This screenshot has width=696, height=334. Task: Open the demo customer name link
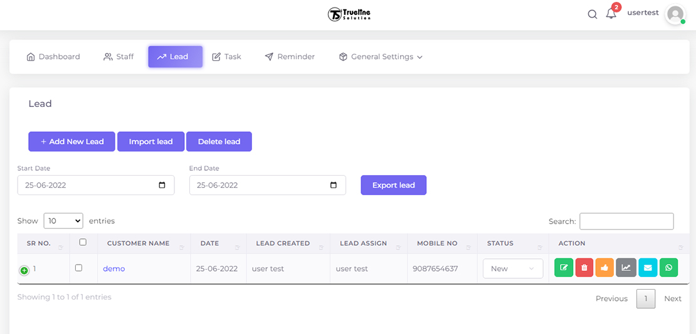click(x=114, y=268)
